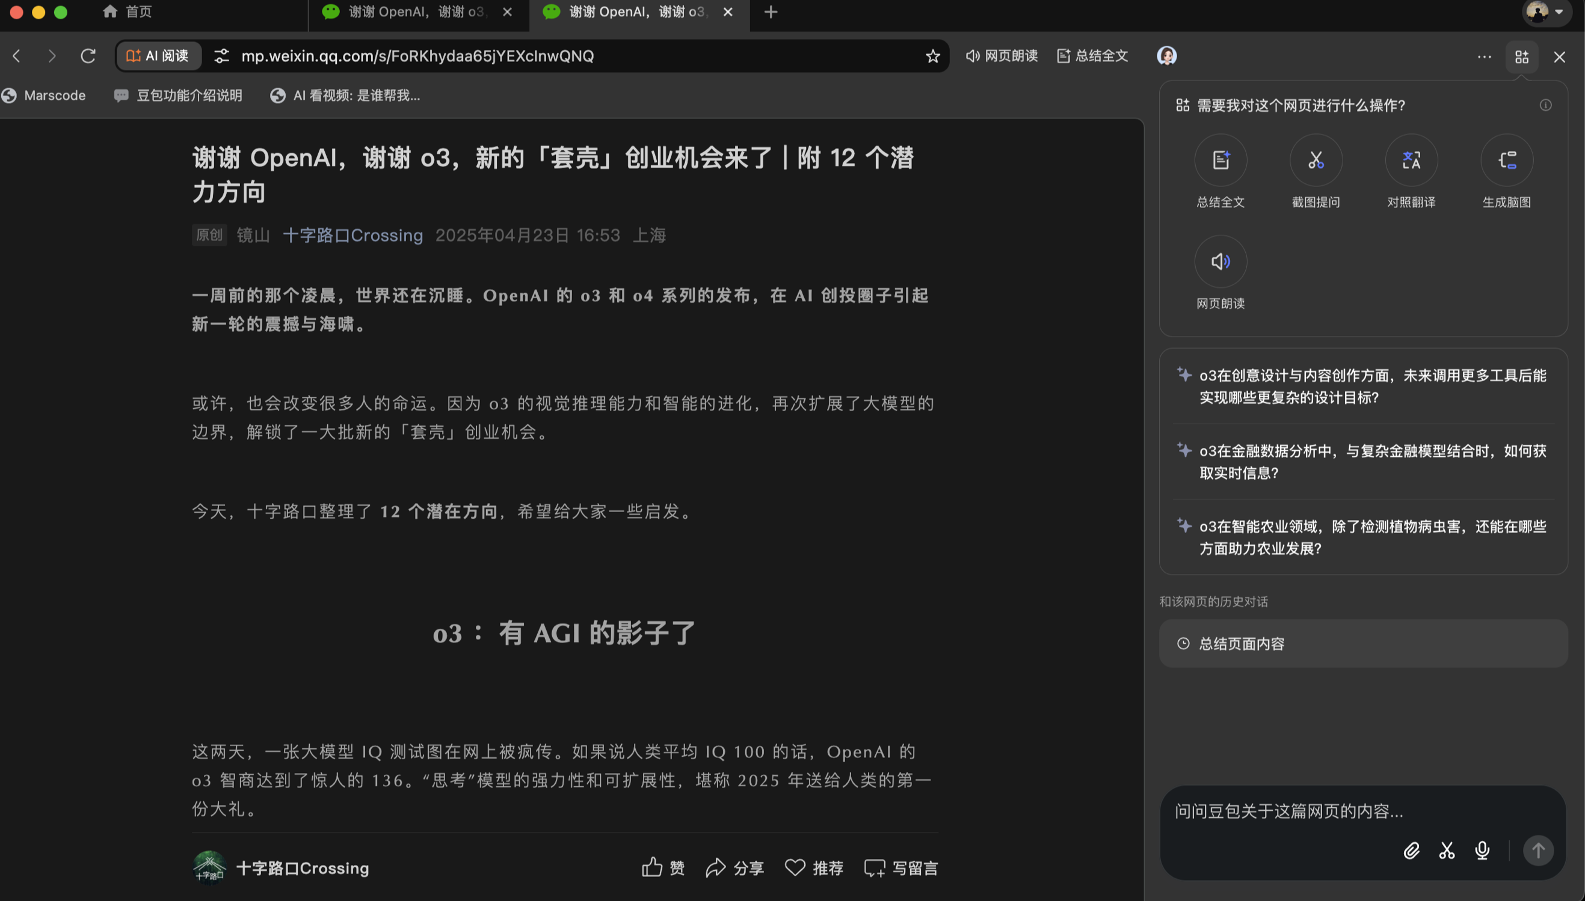Screen dimensions: 1585x901
Task: Start 网页朗读 in the toolbar
Action: pos(1001,57)
